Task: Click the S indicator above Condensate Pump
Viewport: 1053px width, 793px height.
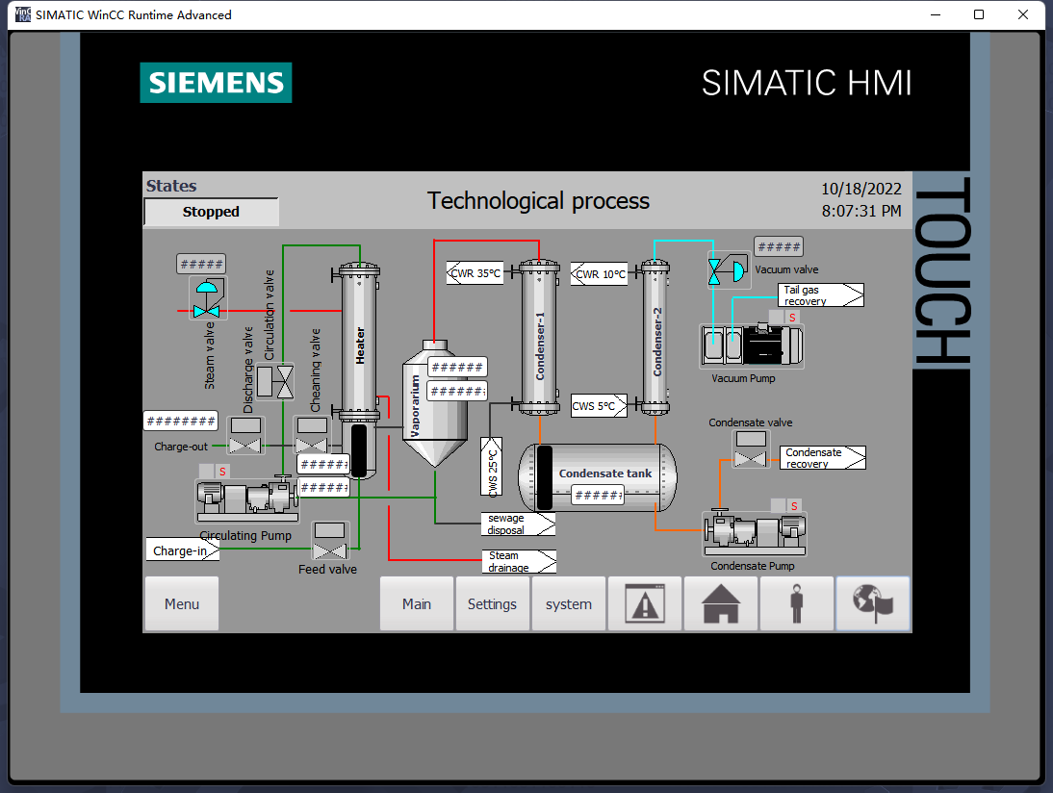Action: click(x=794, y=505)
